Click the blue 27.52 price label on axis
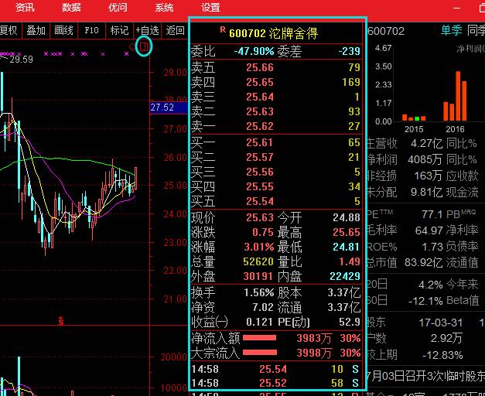The image size is (485, 396). tap(162, 108)
